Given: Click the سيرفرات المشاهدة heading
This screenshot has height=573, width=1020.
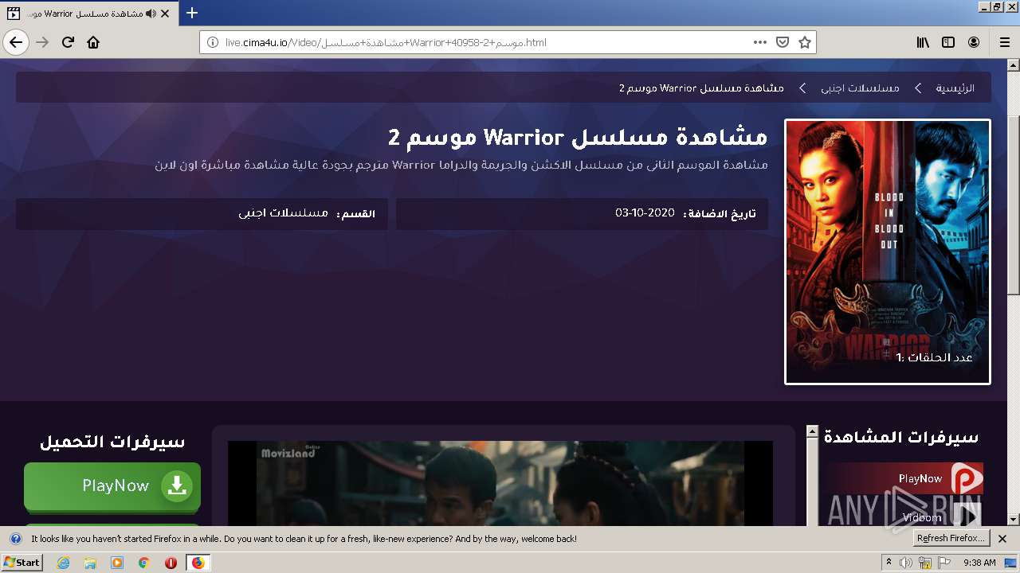Looking at the screenshot, I should coord(901,437).
